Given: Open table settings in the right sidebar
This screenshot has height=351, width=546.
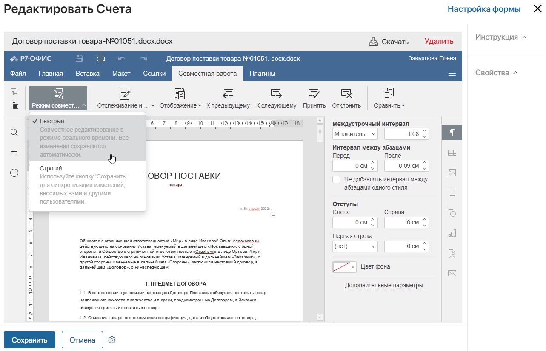Looking at the screenshot, I should point(452,153).
